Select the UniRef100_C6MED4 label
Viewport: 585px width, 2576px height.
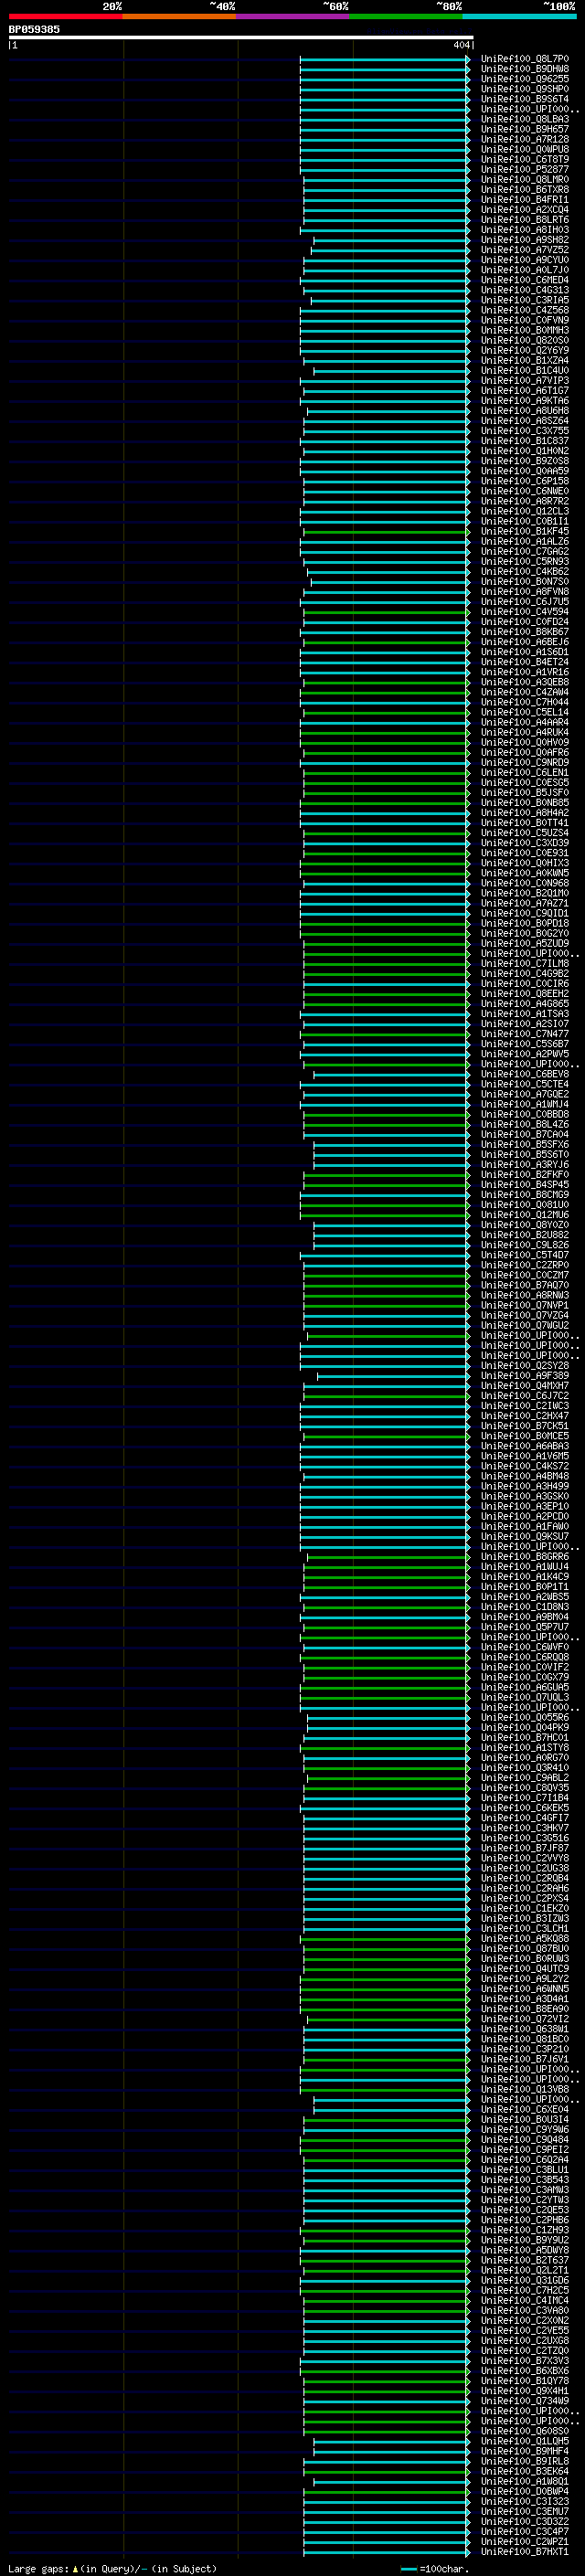(x=524, y=280)
